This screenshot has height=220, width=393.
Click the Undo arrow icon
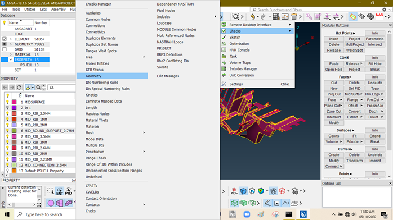(x=252, y=17)
